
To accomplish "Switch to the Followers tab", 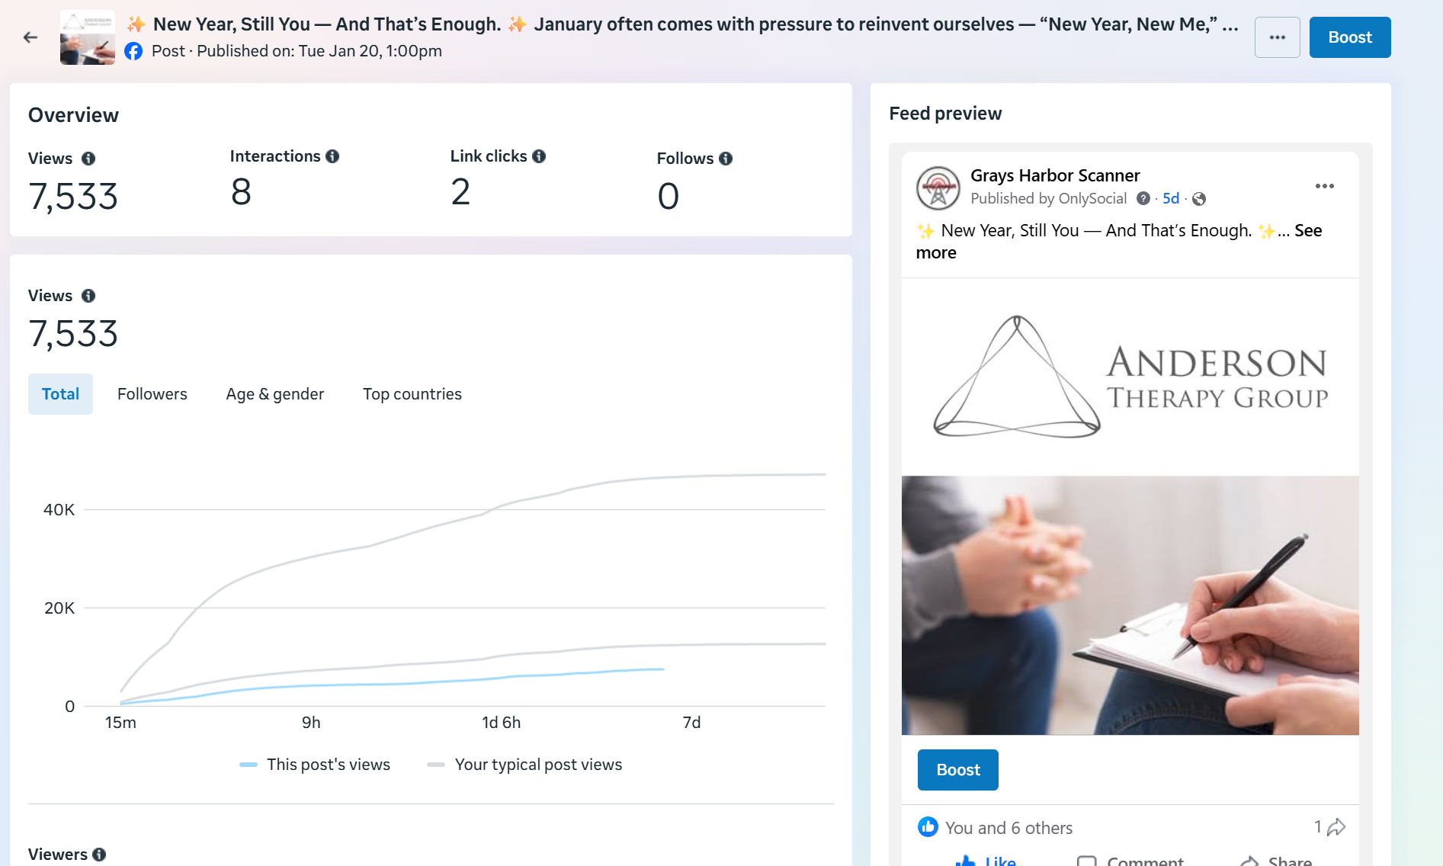I will [x=152, y=394].
